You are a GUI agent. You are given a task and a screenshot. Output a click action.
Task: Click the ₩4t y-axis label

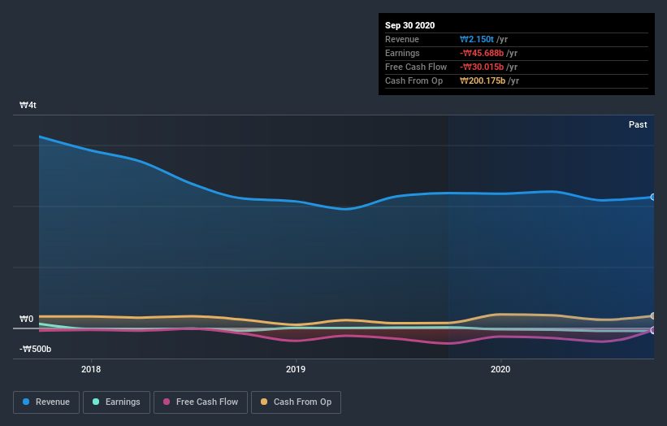coord(28,105)
